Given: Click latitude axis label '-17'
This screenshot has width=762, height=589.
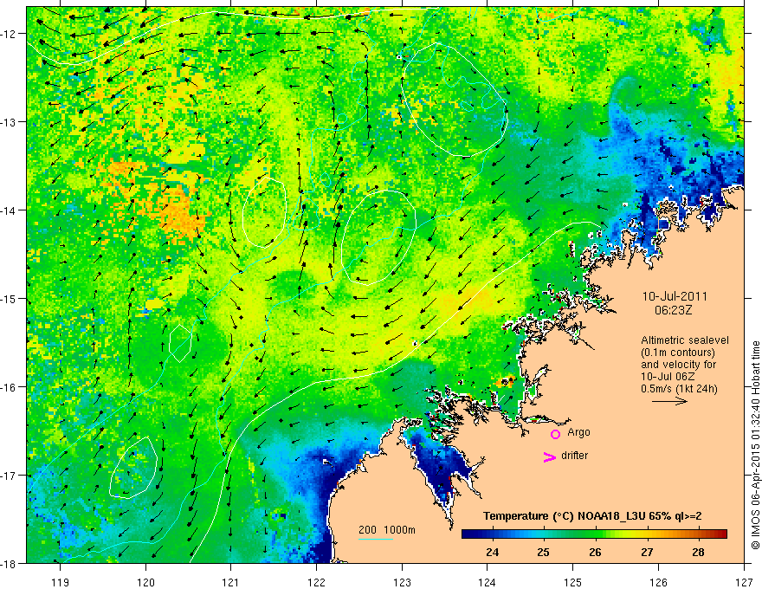Looking at the screenshot, I should (x=8, y=476).
